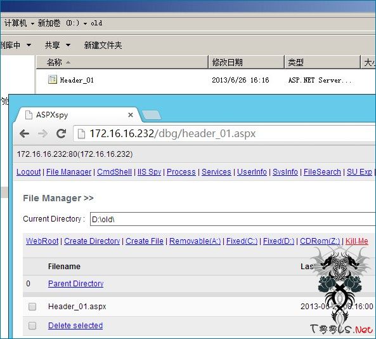Viewport: 376px width, 339px height.
Task: Open the 共享 dropdown in Explorer
Action: coord(58,45)
